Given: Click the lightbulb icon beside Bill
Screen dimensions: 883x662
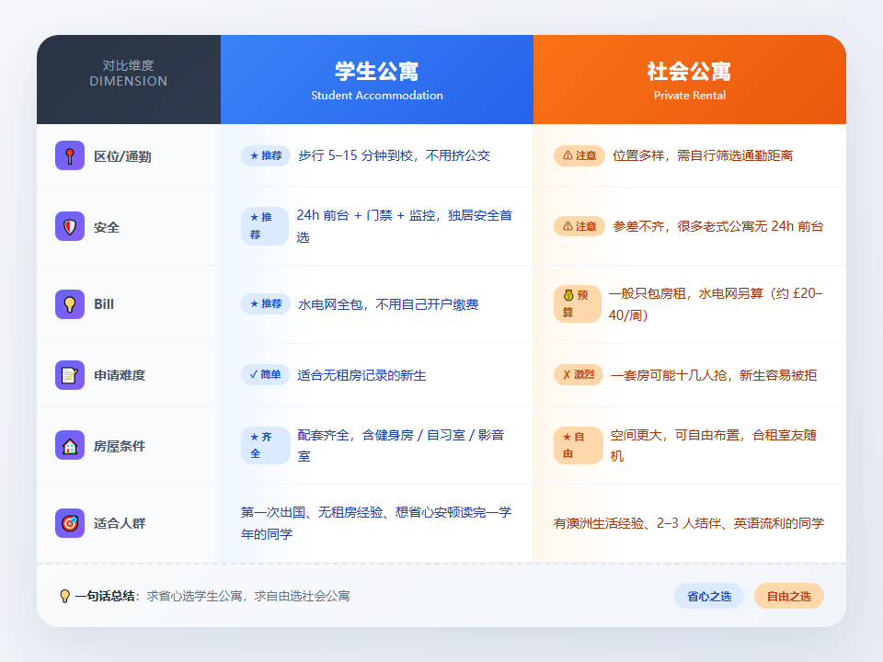Looking at the screenshot, I should 70,304.
